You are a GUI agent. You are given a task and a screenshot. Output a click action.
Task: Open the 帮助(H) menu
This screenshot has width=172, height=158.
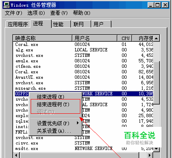click(x=82, y=13)
